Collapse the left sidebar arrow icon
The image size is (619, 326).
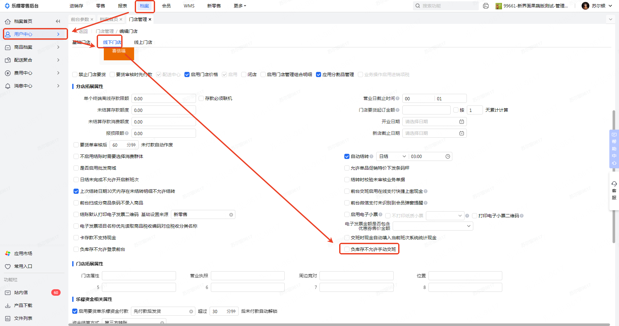pos(58,21)
